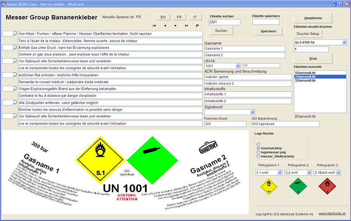Click text field 'Von Hitze / Funken / offener Flamme'

point(110,34)
